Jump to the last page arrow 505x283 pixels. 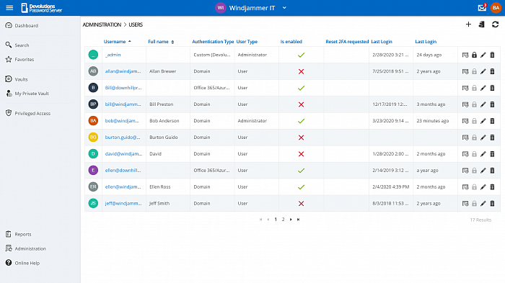click(x=298, y=220)
